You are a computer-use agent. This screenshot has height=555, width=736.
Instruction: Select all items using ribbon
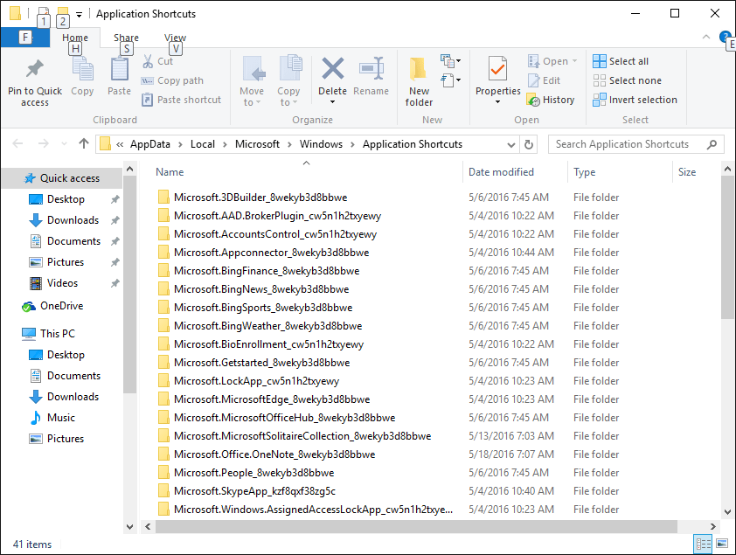click(621, 61)
